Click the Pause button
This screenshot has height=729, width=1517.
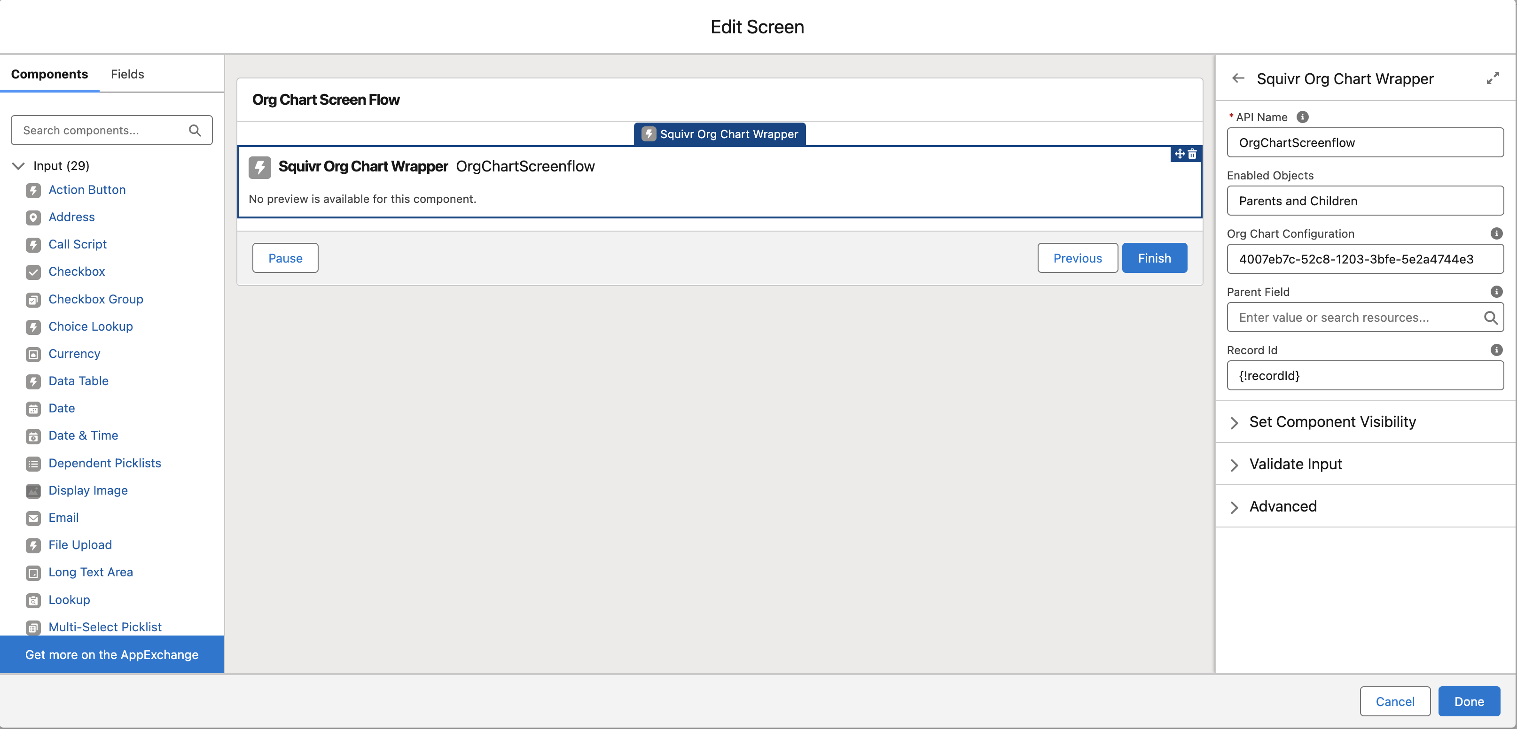click(286, 258)
